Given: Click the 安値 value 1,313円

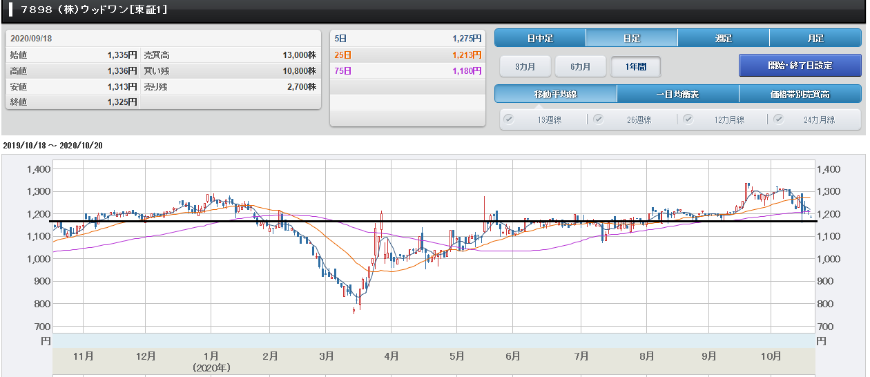Looking at the screenshot, I should click(122, 86).
